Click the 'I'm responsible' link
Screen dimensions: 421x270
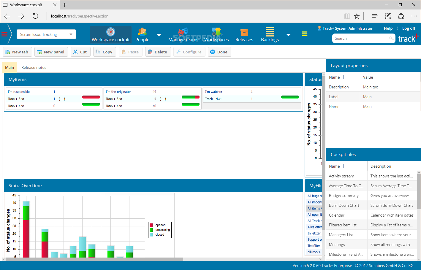click(x=19, y=92)
